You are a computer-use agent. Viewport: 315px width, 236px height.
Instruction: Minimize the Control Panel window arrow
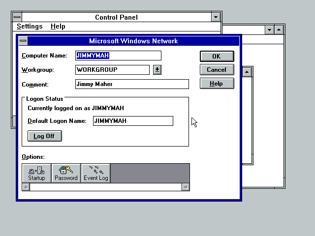coord(216,17)
